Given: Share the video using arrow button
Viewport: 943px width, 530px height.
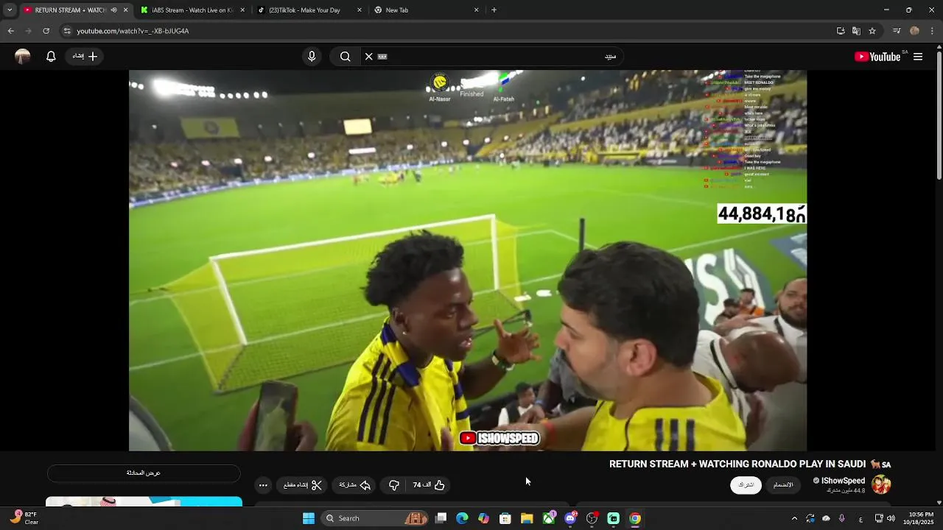Looking at the screenshot, I should click(x=354, y=485).
